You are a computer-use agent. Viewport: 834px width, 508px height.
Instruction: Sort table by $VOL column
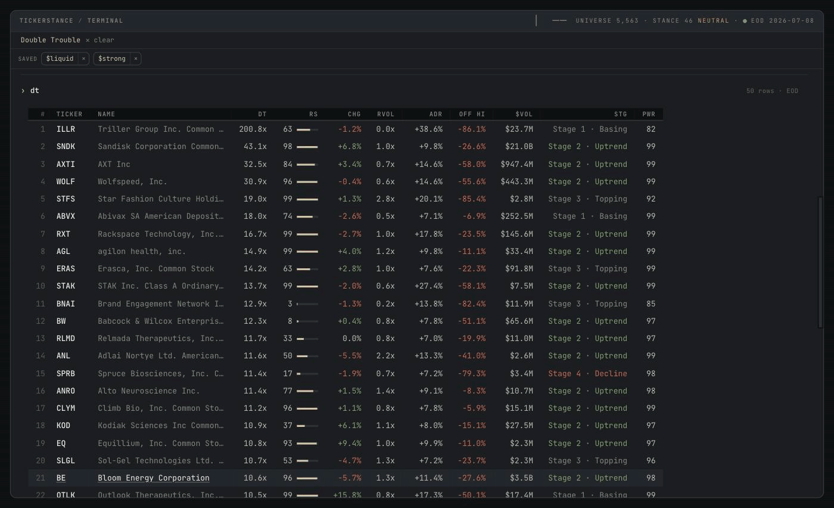524,114
